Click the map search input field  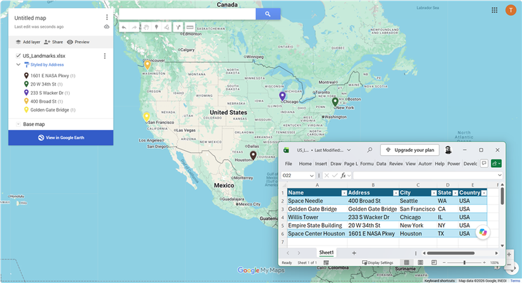point(187,14)
